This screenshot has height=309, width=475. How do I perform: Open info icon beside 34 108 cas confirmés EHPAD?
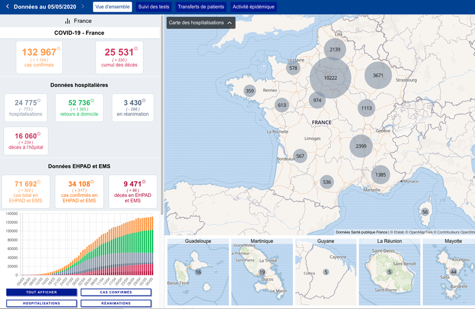click(x=92, y=182)
